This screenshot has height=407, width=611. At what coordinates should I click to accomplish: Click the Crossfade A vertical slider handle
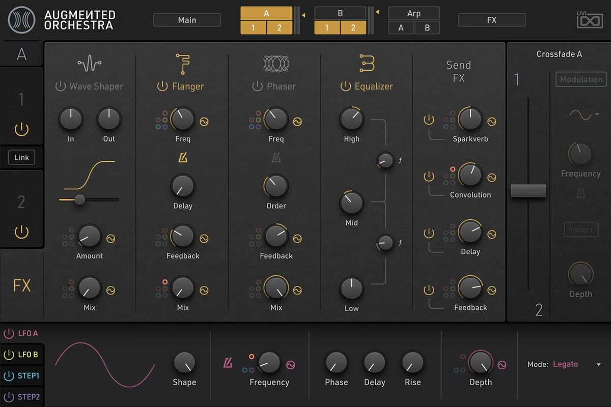[528, 191]
